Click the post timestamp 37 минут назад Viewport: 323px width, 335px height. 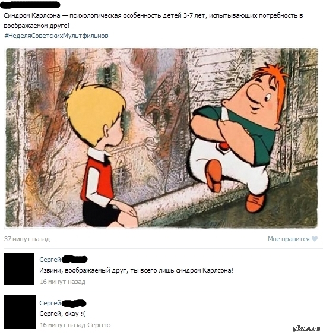coord(27,239)
